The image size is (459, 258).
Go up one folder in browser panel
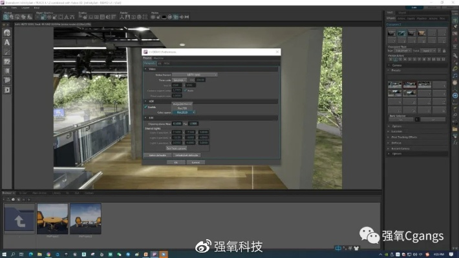[19, 219]
